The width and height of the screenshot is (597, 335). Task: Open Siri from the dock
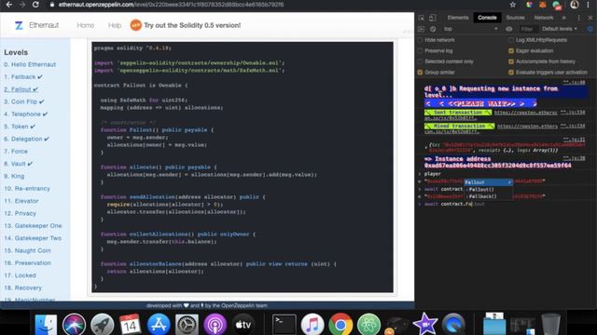[x=75, y=325]
